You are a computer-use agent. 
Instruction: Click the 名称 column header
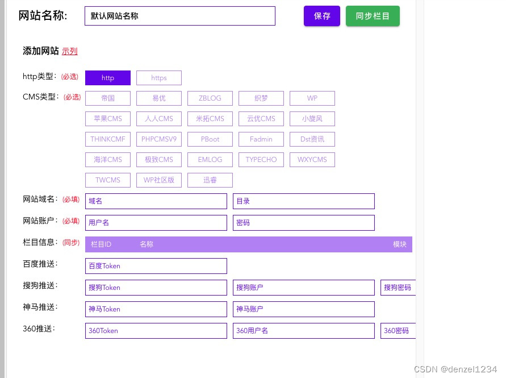point(147,244)
